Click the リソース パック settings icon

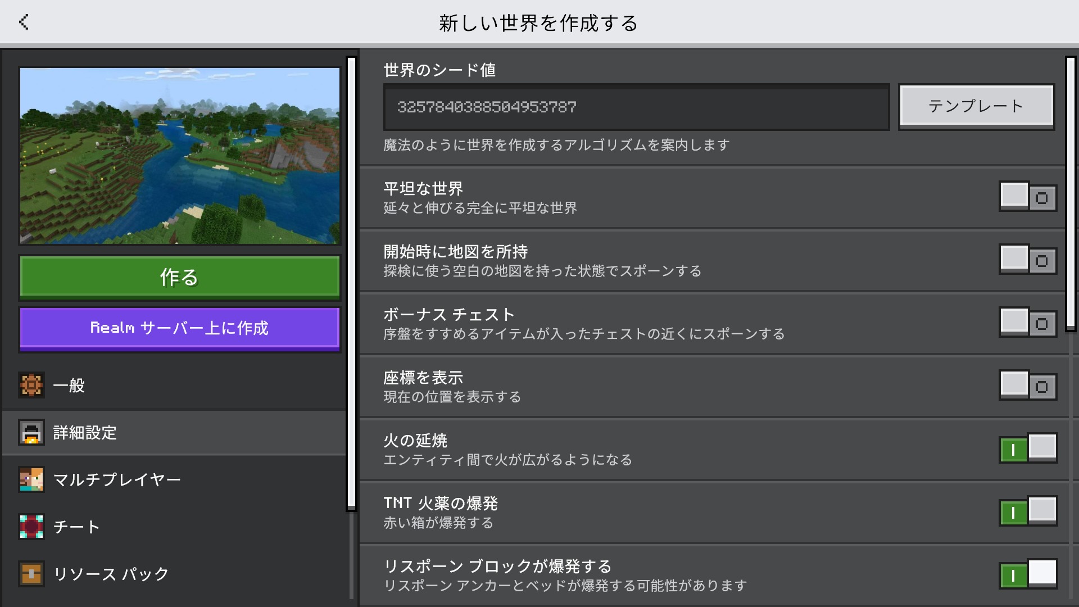click(31, 574)
